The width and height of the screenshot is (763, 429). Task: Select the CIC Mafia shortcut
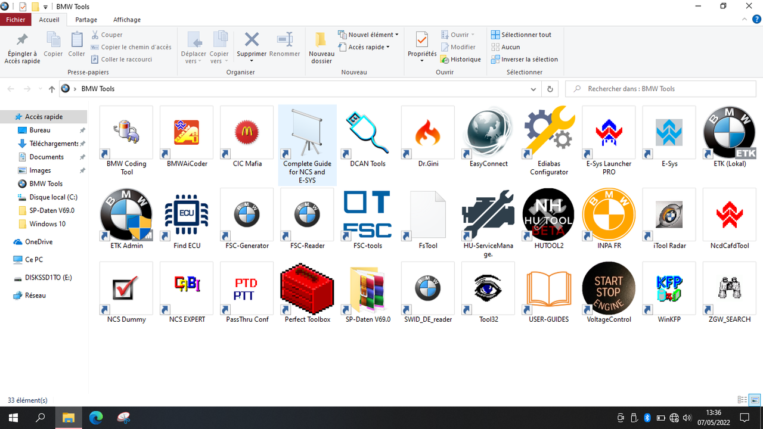click(x=247, y=137)
